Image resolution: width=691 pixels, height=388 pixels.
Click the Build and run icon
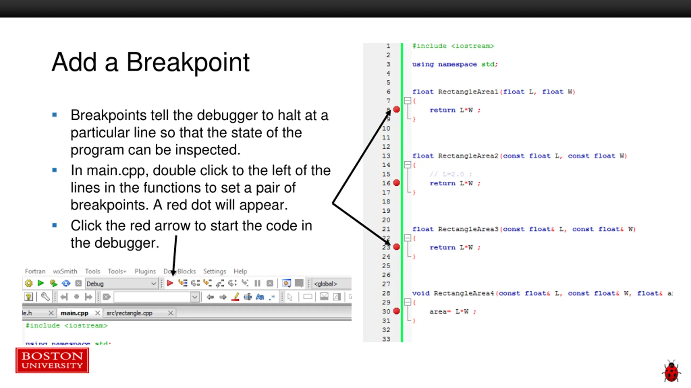tap(53, 283)
